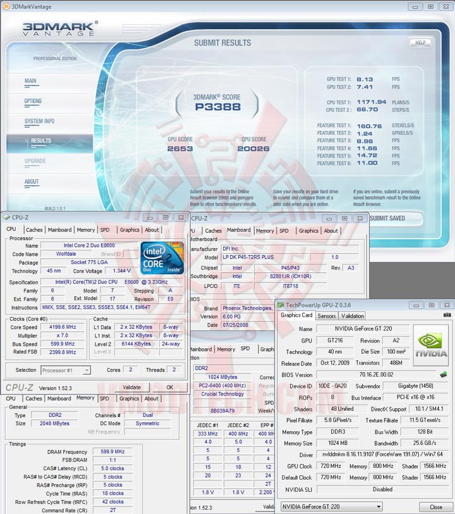455x514 pixels.
Task: Switch to Memory tab in CPU-Z CPU window
Action: pos(86,230)
